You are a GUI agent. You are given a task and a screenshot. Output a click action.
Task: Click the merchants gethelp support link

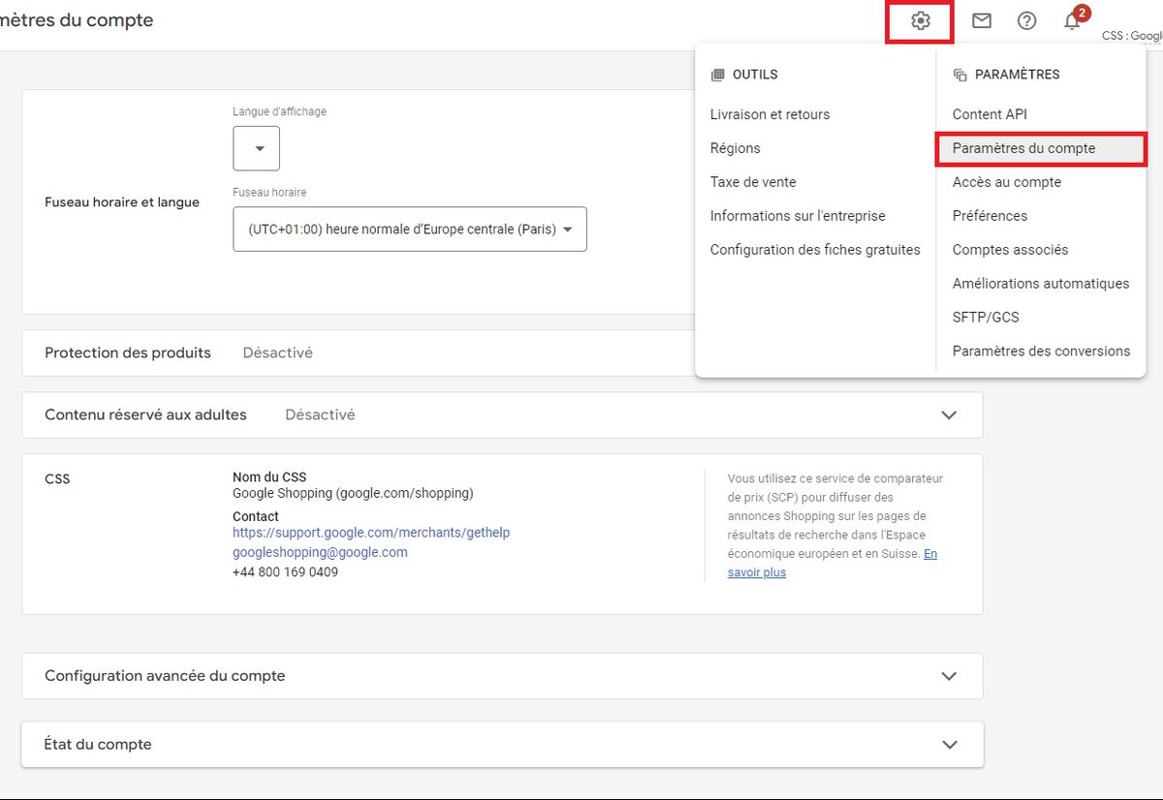[371, 533]
